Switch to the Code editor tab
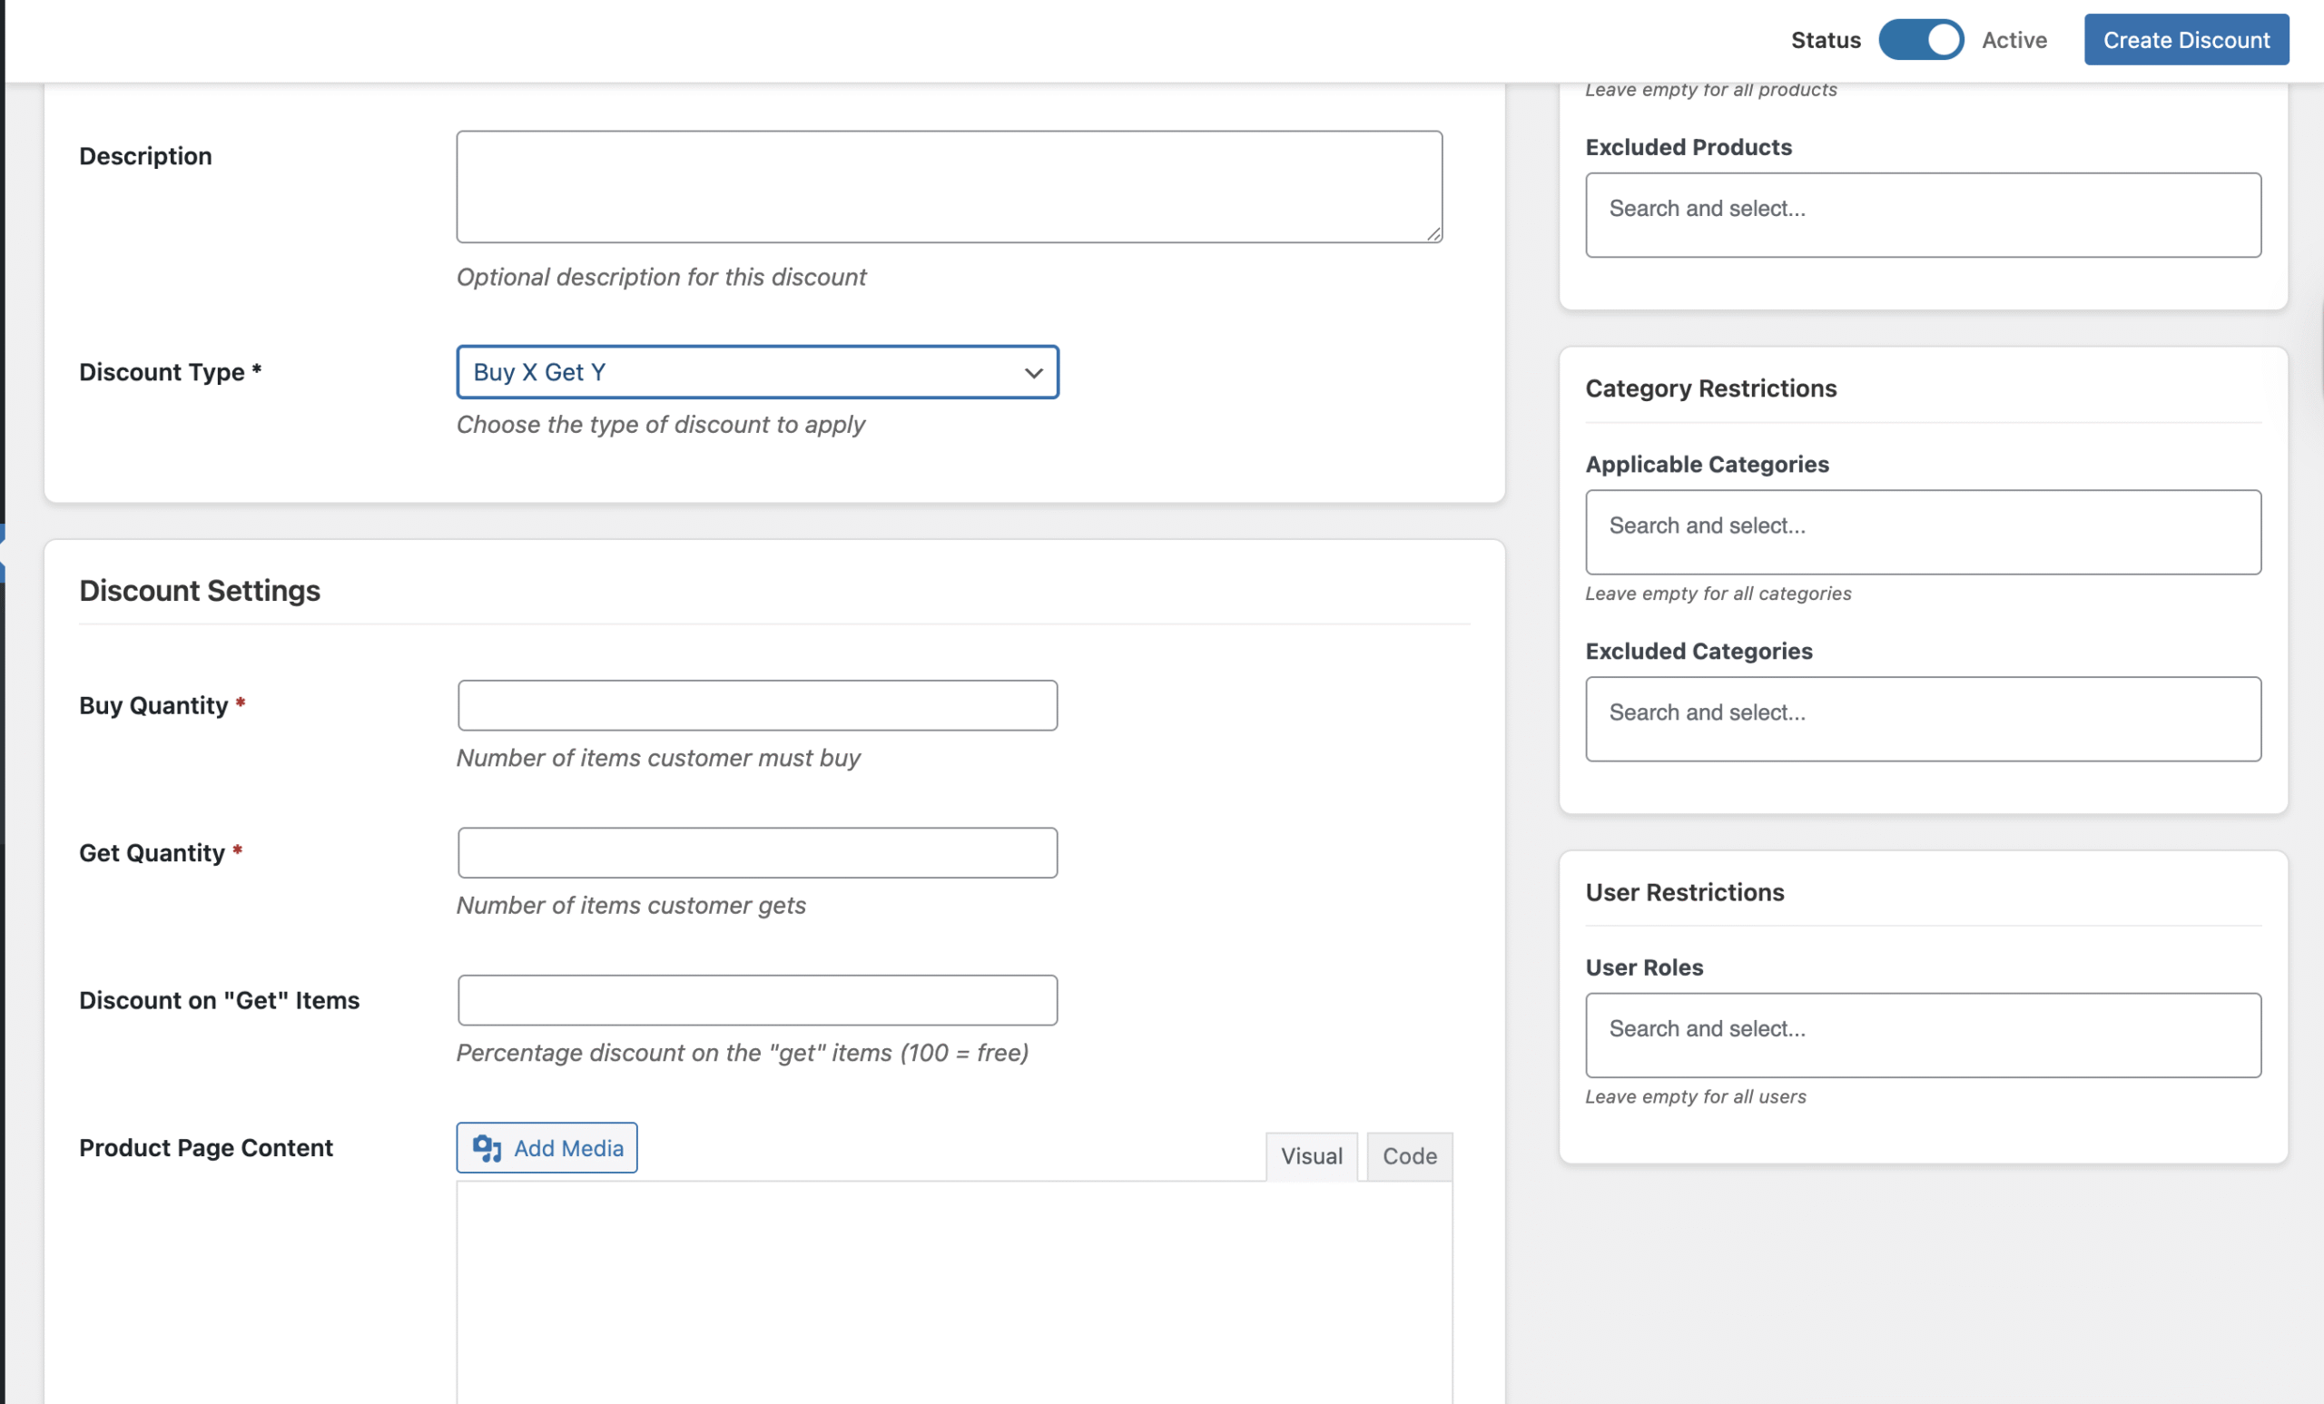 coord(1409,1156)
